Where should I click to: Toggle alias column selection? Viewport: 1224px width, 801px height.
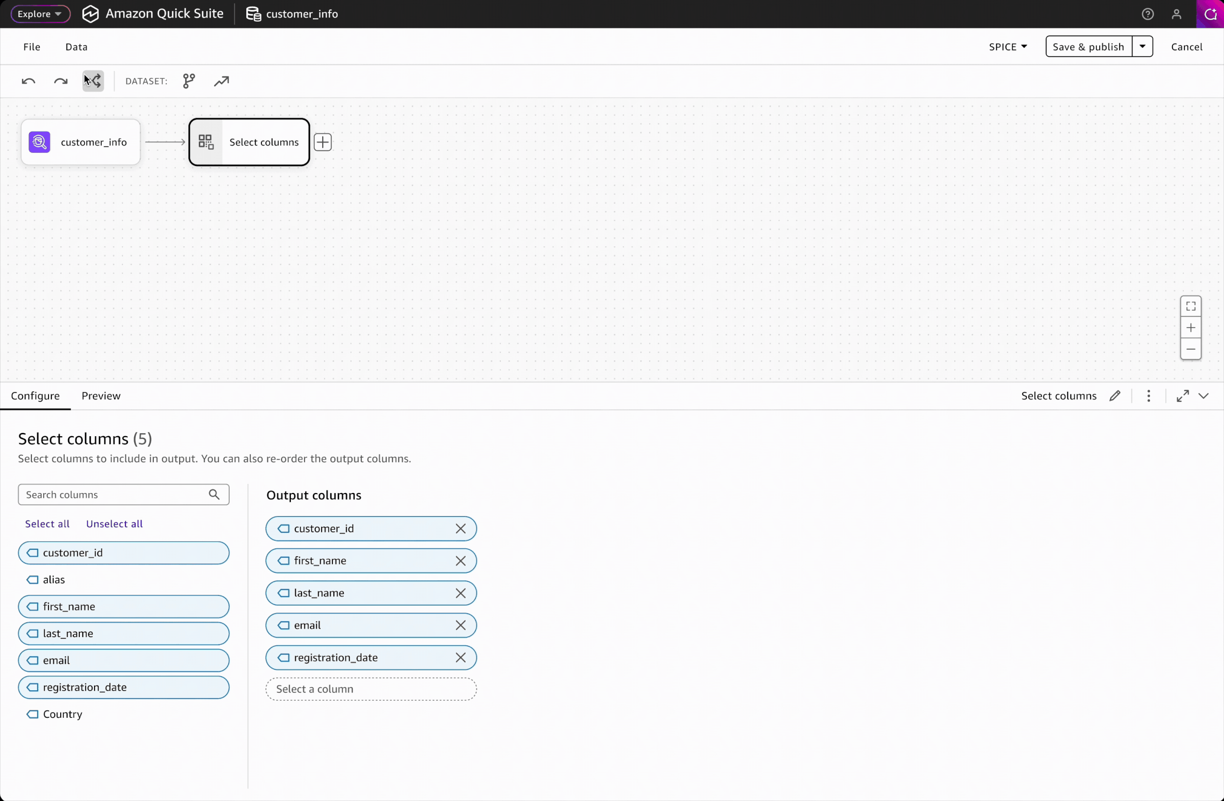coord(54,580)
